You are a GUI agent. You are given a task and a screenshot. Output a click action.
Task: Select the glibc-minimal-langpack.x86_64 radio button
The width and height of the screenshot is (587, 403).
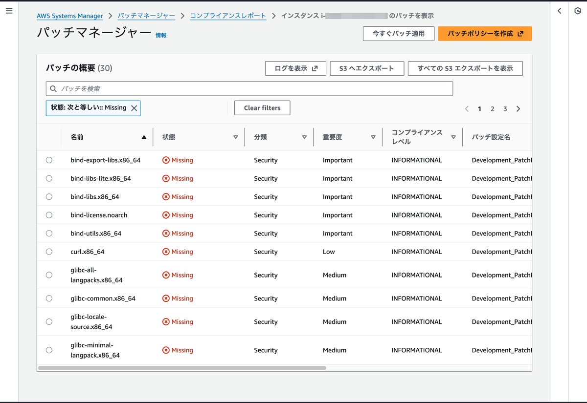coord(49,350)
